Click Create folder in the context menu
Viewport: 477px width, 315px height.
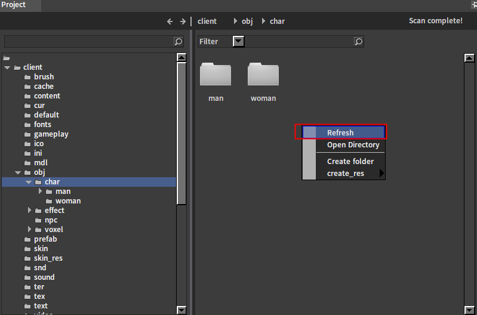click(x=350, y=161)
